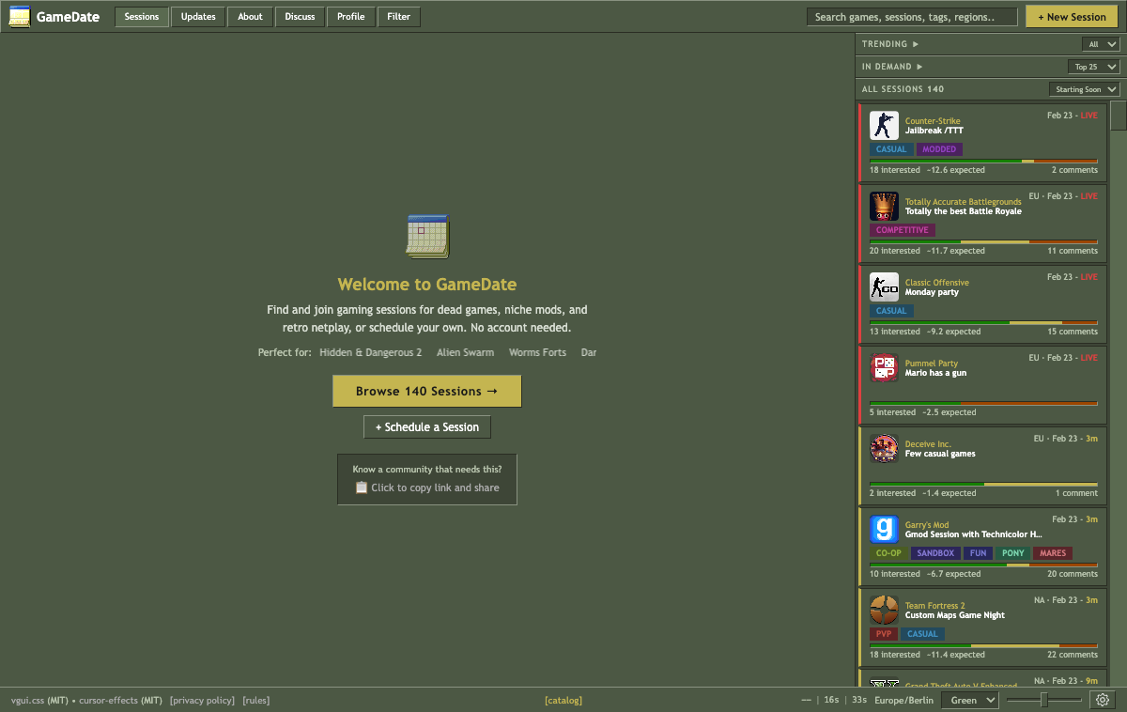1127x712 pixels.
Task: Click 'Worms Forts' suggestion
Action: coord(537,353)
